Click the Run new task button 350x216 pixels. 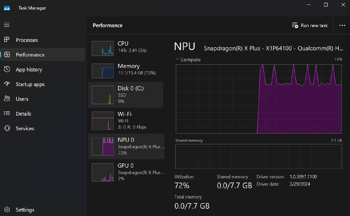click(x=310, y=25)
